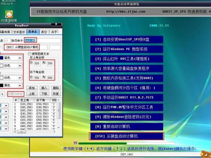Click the 左上角坐标 列 field showing 250
Image resolution: width=211 pixels, height=158 pixels.
pyautogui.click(x=50, y=63)
